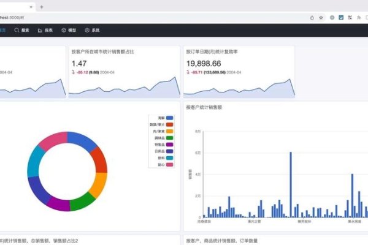The width and height of the screenshot is (368, 245).
Task: Click the pink 點心 legend swatch
Action: pos(169,165)
